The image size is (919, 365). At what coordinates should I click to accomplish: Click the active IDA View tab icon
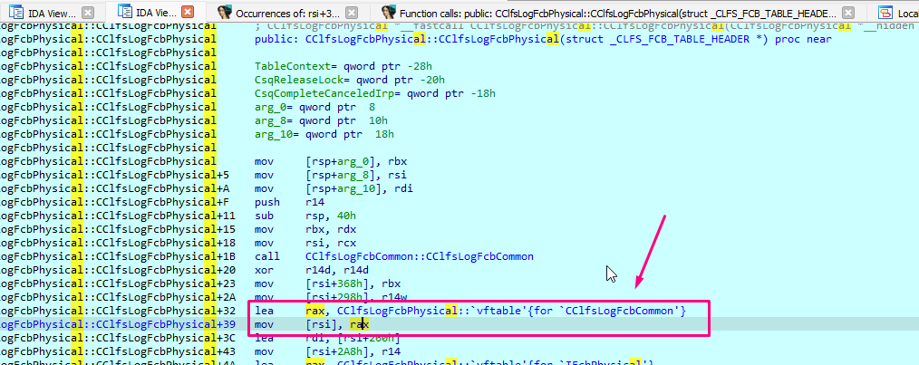125,11
